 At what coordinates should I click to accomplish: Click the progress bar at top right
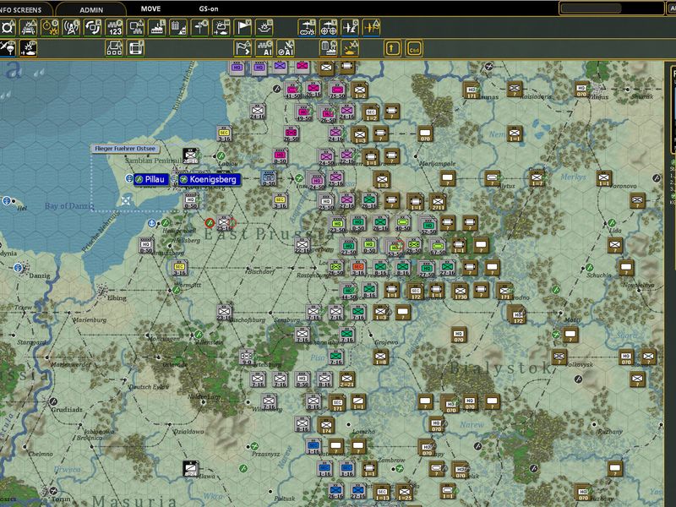[611, 8]
